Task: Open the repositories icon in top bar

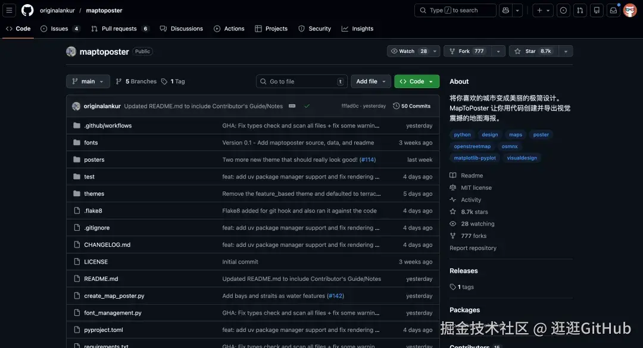Action: pyautogui.click(x=597, y=10)
